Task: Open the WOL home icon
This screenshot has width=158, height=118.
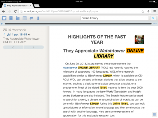Action: click(4, 18)
